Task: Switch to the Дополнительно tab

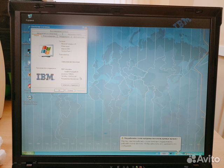Action: pyautogui.click(x=79, y=37)
